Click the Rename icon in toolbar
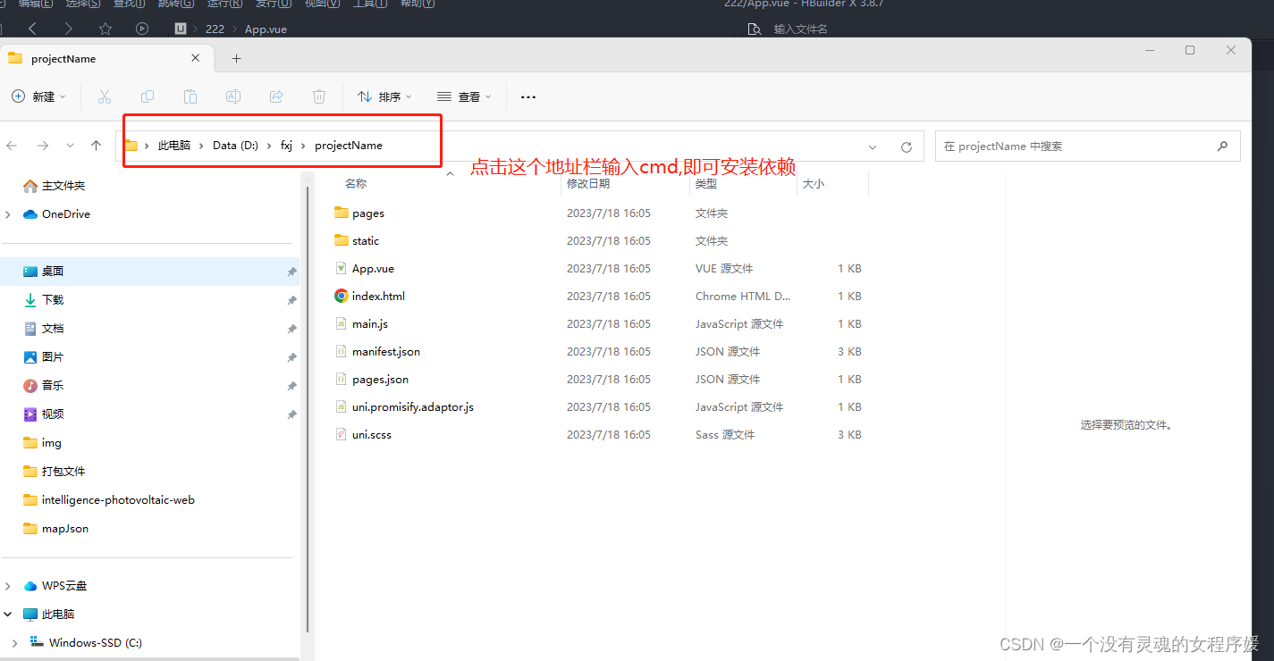 point(233,96)
